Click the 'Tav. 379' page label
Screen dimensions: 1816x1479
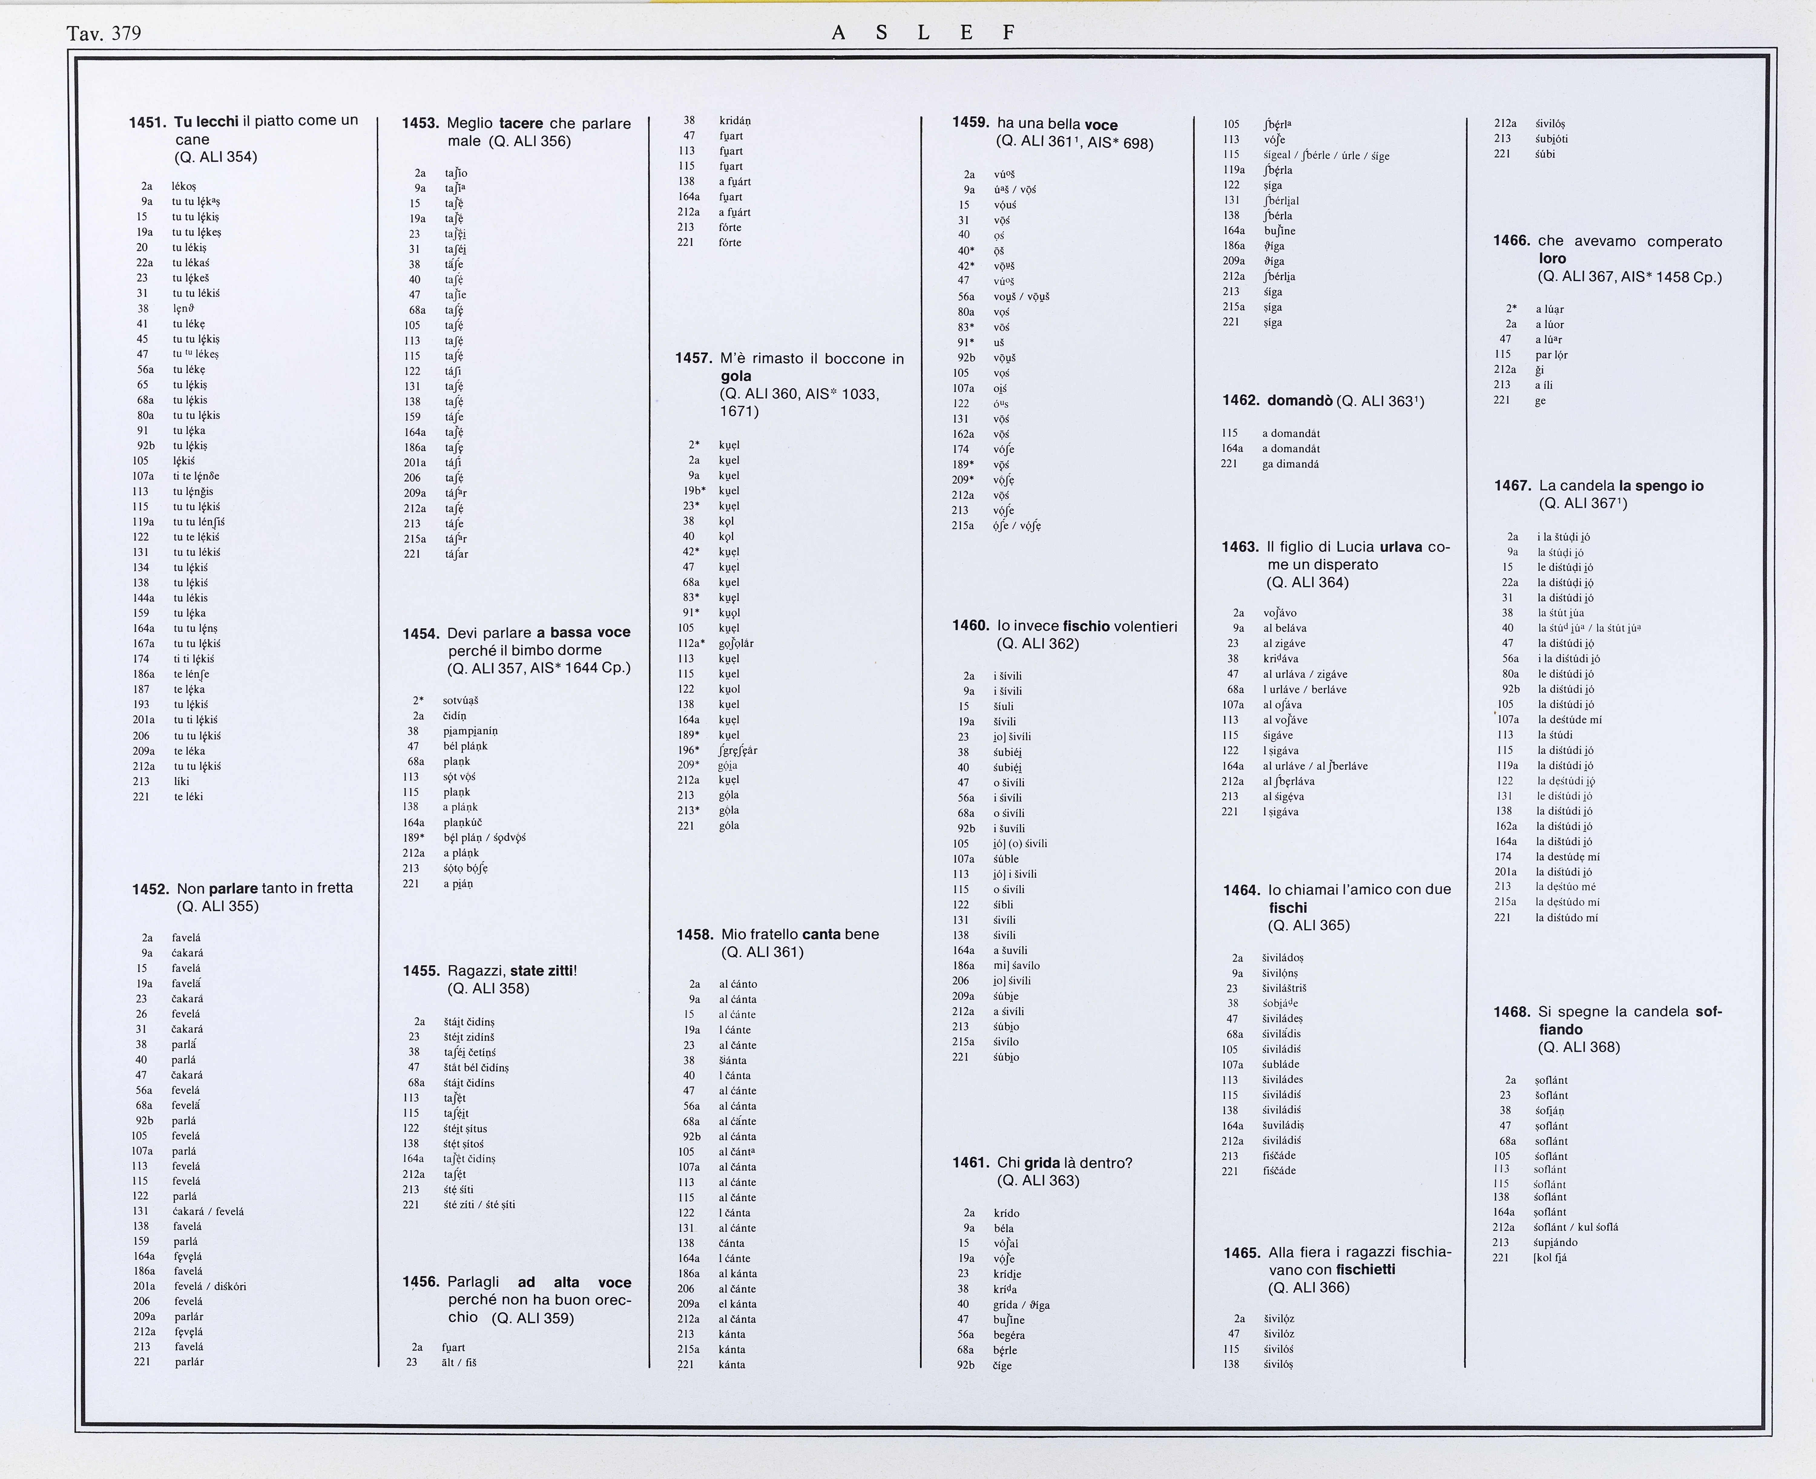coord(103,33)
